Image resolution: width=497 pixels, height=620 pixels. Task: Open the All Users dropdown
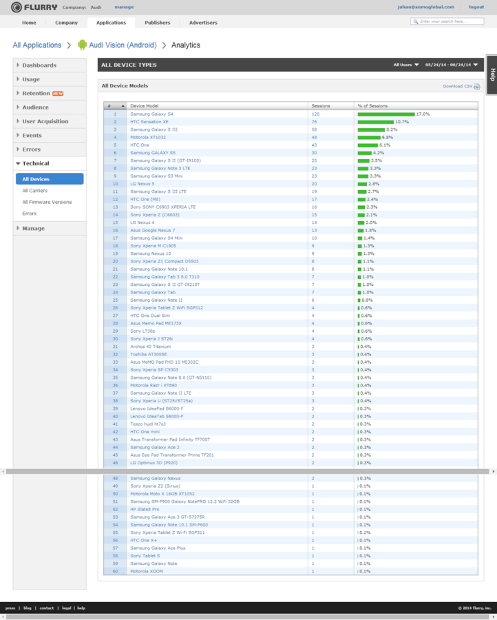click(x=405, y=65)
